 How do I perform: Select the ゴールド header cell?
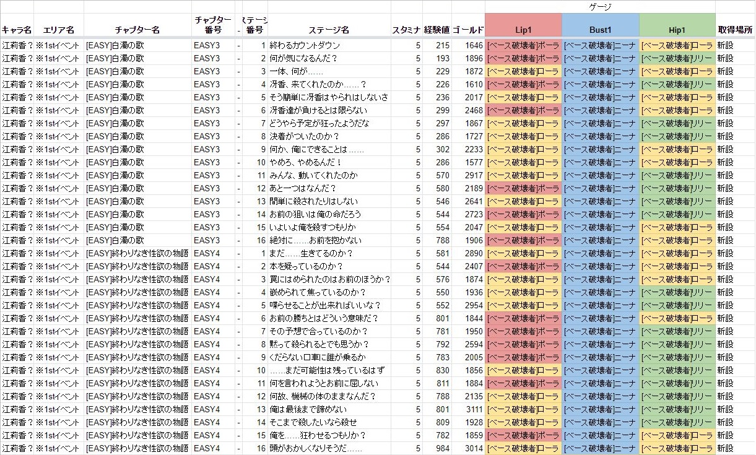[x=468, y=30]
